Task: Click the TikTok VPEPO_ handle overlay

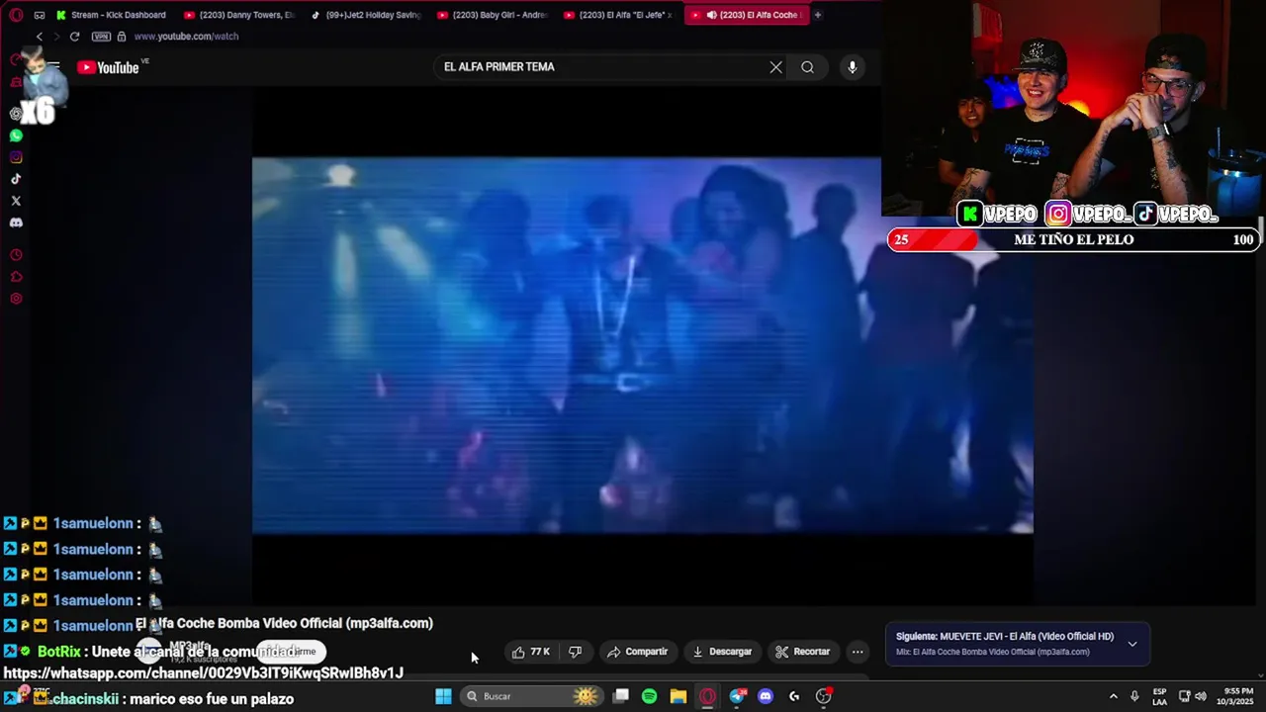Action: [1176, 214]
